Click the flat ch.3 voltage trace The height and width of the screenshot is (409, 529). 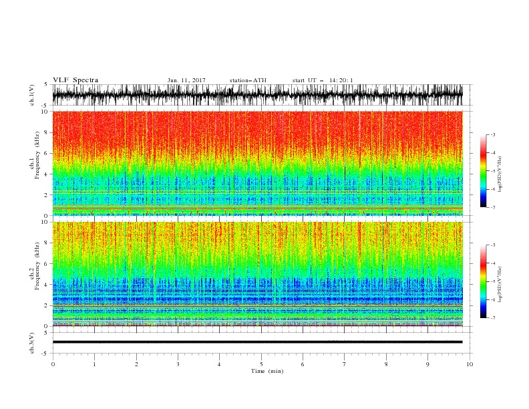coord(257,342)
